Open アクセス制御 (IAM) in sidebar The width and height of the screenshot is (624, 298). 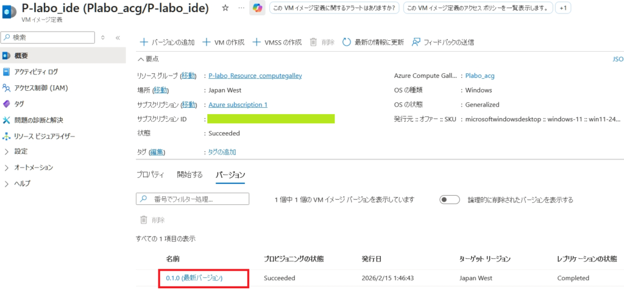click(x=40, y=88)
